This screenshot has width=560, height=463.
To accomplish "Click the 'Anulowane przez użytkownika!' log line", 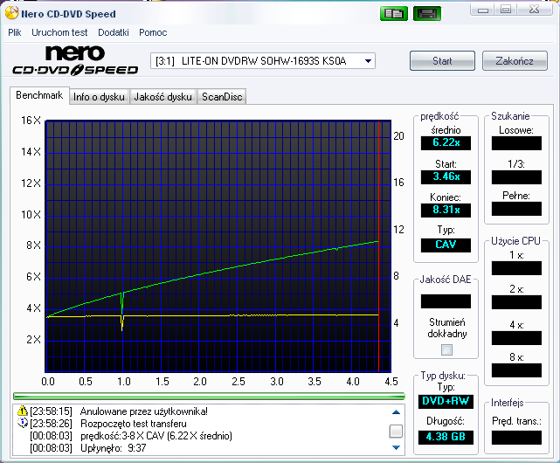I will coord(143,411).
